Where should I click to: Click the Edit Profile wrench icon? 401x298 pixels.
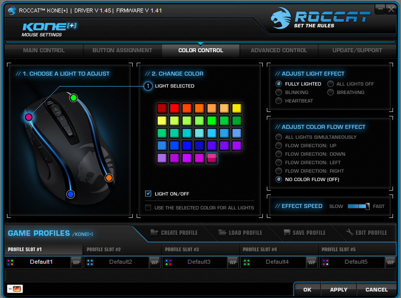[350, 232]
